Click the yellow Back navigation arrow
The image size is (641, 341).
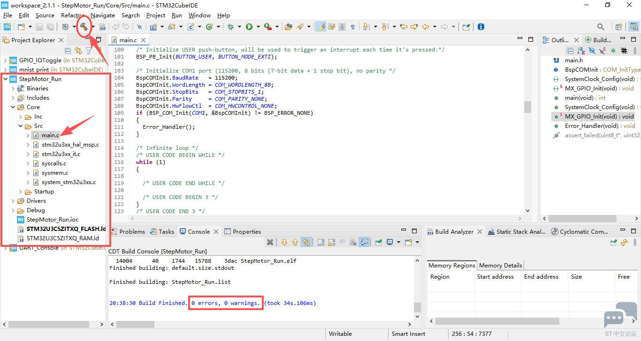tap(426, 27)
